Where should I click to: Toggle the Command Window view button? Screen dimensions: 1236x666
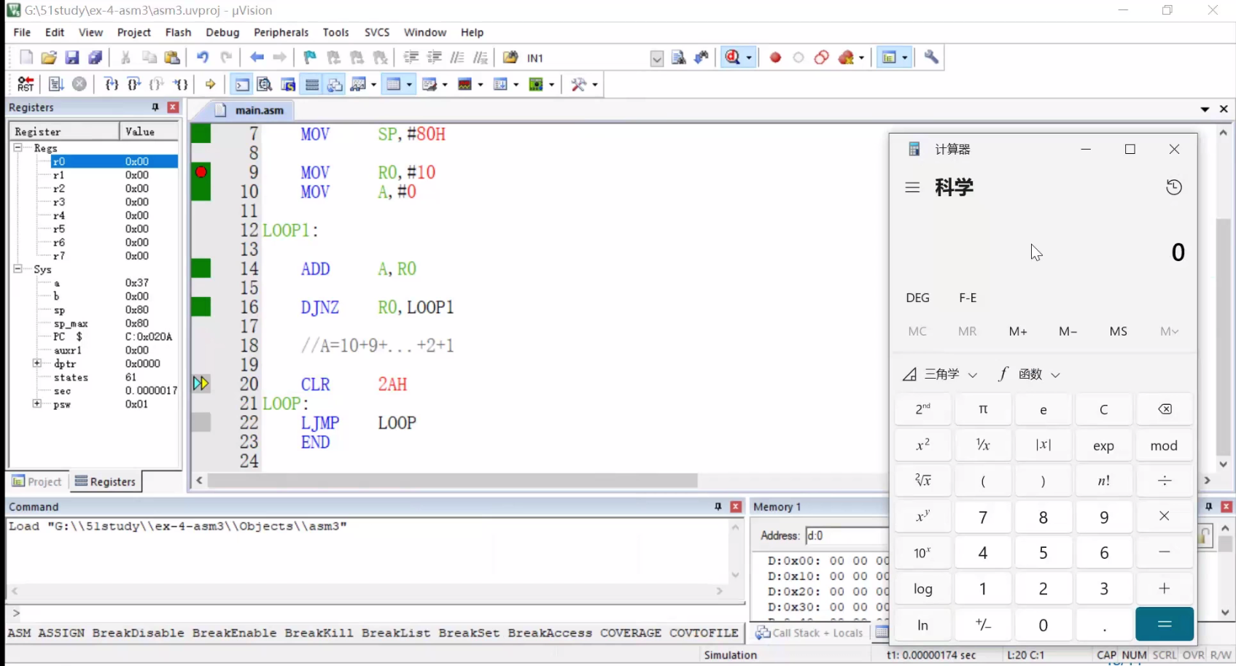click(x=241, y=85)
